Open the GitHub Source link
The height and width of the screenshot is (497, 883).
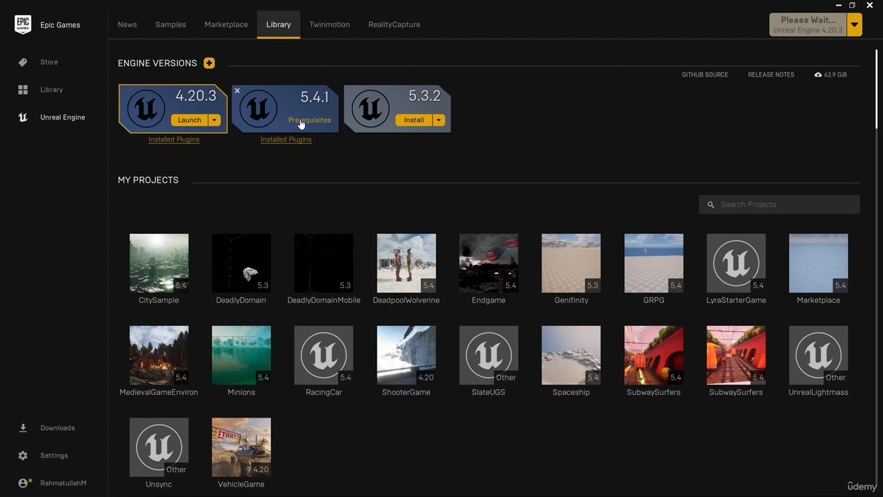tap(705, 75)
